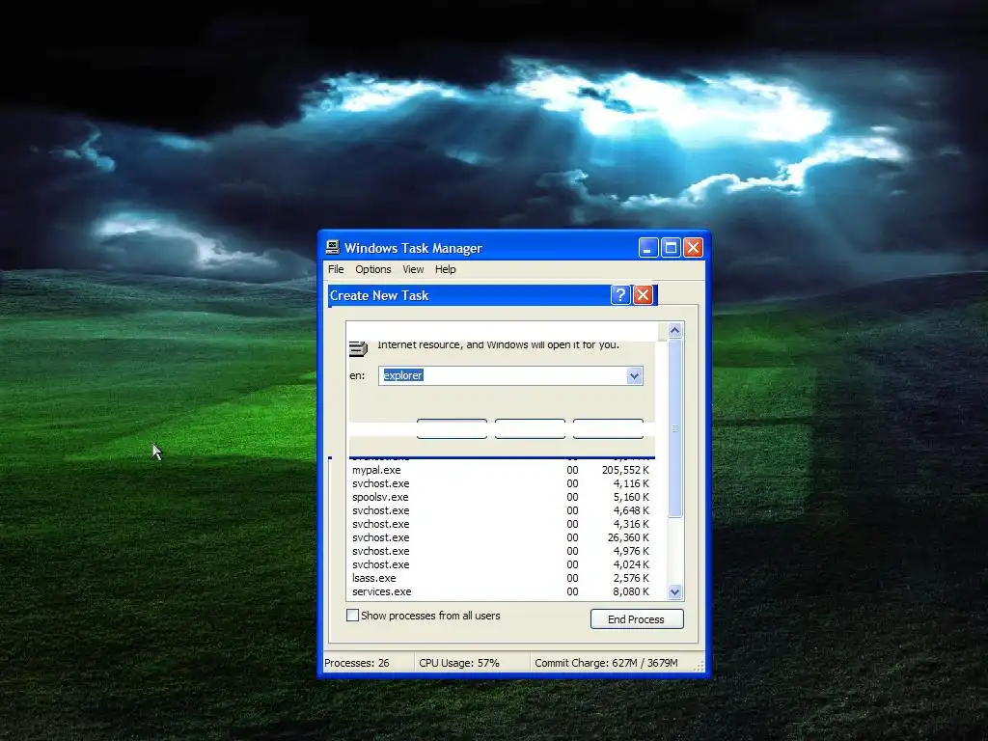Click the process list scroll up arrow
This screenshot has height=741, width=988.
pyautogui.click(x=674, y=330)
